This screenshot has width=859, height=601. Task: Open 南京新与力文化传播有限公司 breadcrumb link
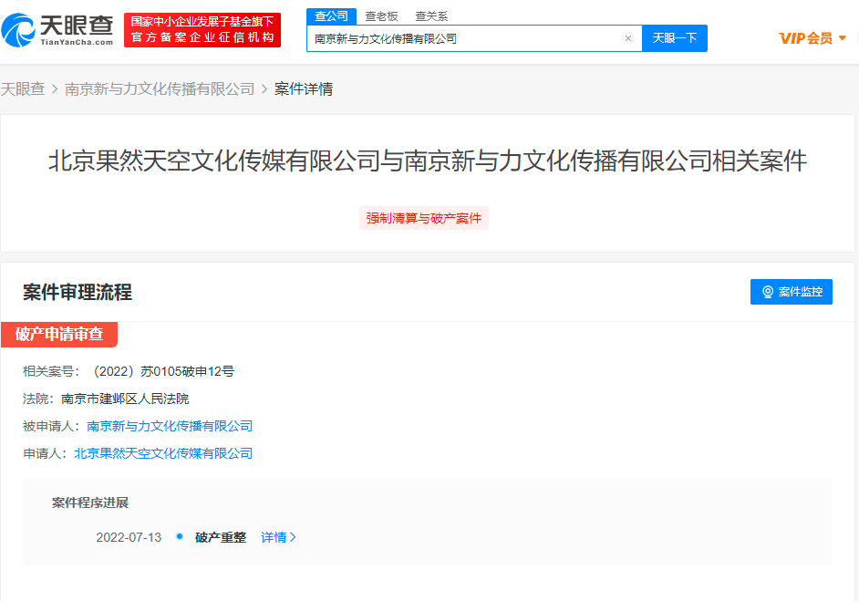[x=160, y=88]
